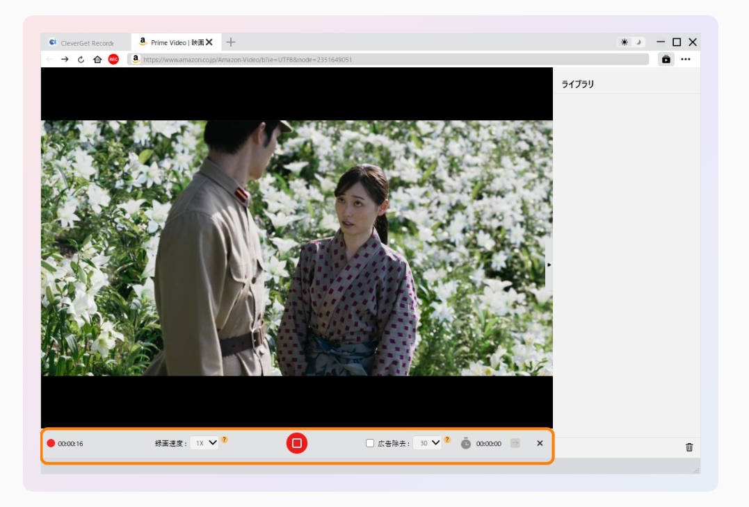Select the Prime Video tab
Screen dimensions: 749x507
pyautogui.click(x=176, y=42)
